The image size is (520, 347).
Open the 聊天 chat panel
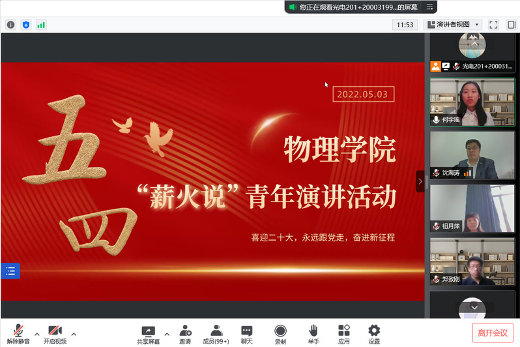click(246, 334)
